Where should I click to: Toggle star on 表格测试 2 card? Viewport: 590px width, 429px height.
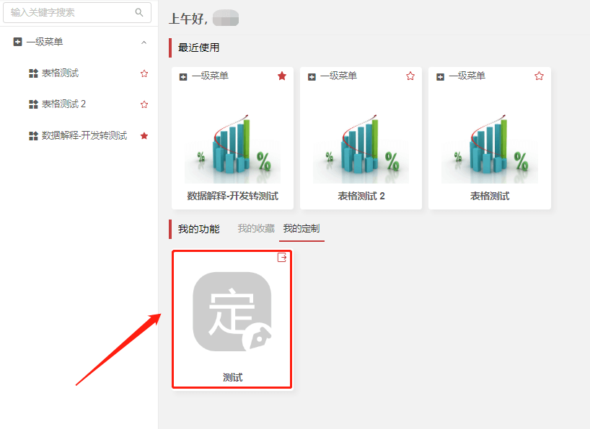pyautogui.click(x=410, y=76)
